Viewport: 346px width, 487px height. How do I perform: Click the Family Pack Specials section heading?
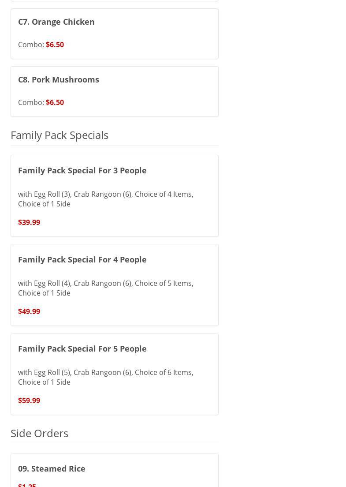tap(60, 135)
